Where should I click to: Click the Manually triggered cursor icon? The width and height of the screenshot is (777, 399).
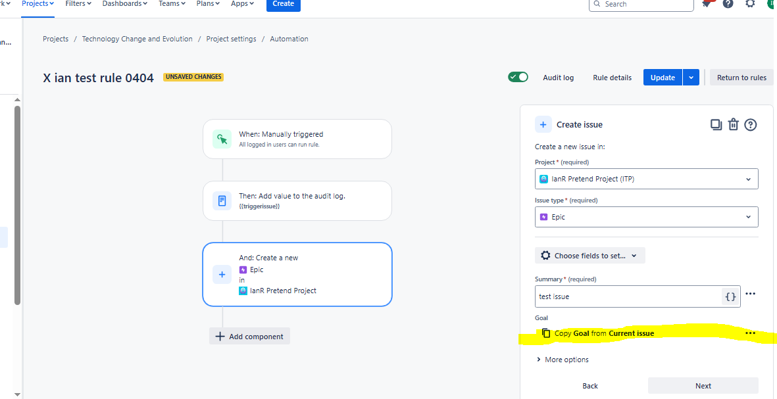click(x=222, y=139)
